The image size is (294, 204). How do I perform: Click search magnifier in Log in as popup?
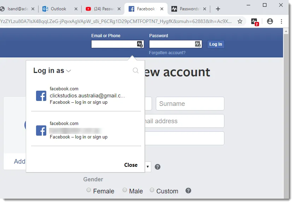click(x=136, y=70)
